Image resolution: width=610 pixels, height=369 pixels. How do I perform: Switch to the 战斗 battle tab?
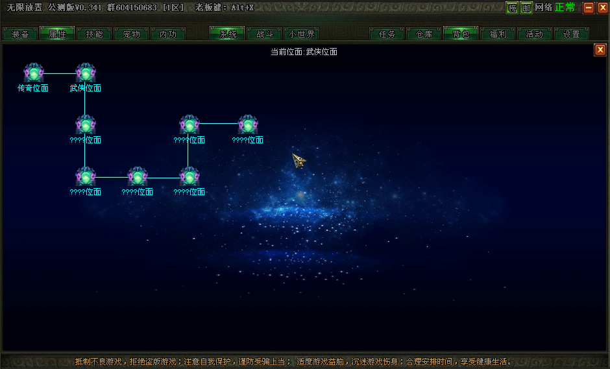pyautogui.click(x=265, y=34)
